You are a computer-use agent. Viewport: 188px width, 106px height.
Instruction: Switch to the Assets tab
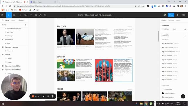(x=13, y=20)
